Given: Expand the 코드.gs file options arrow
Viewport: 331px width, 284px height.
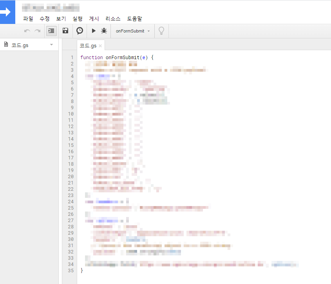Looking at the screenshot, I should (51, 45).
